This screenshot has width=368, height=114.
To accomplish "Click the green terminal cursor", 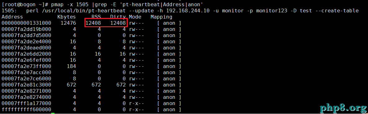I will [52, 113].
